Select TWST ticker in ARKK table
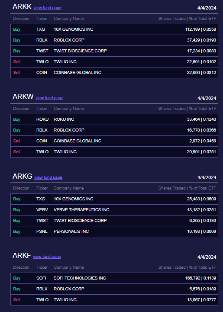 coord(42,51)
